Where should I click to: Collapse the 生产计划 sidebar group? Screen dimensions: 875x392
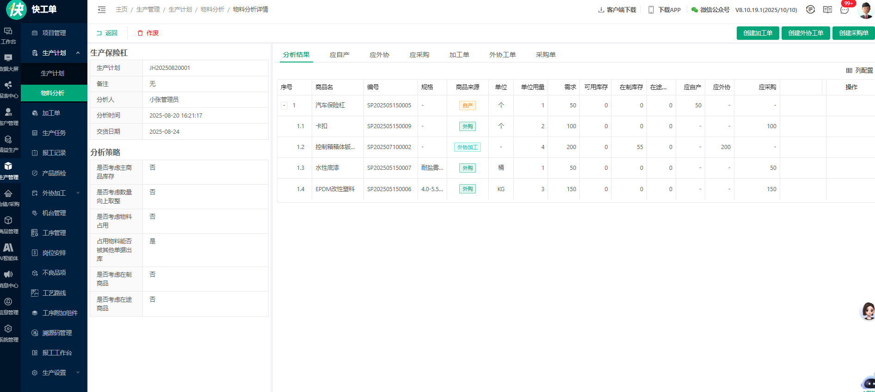click(x=78, y=53)
